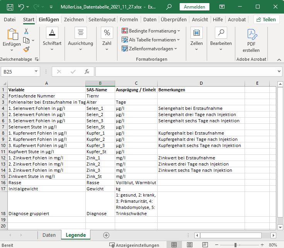Open the Zeichnen ribbon tab
Viewport: 284px width, 248px height.
[74, 20]
